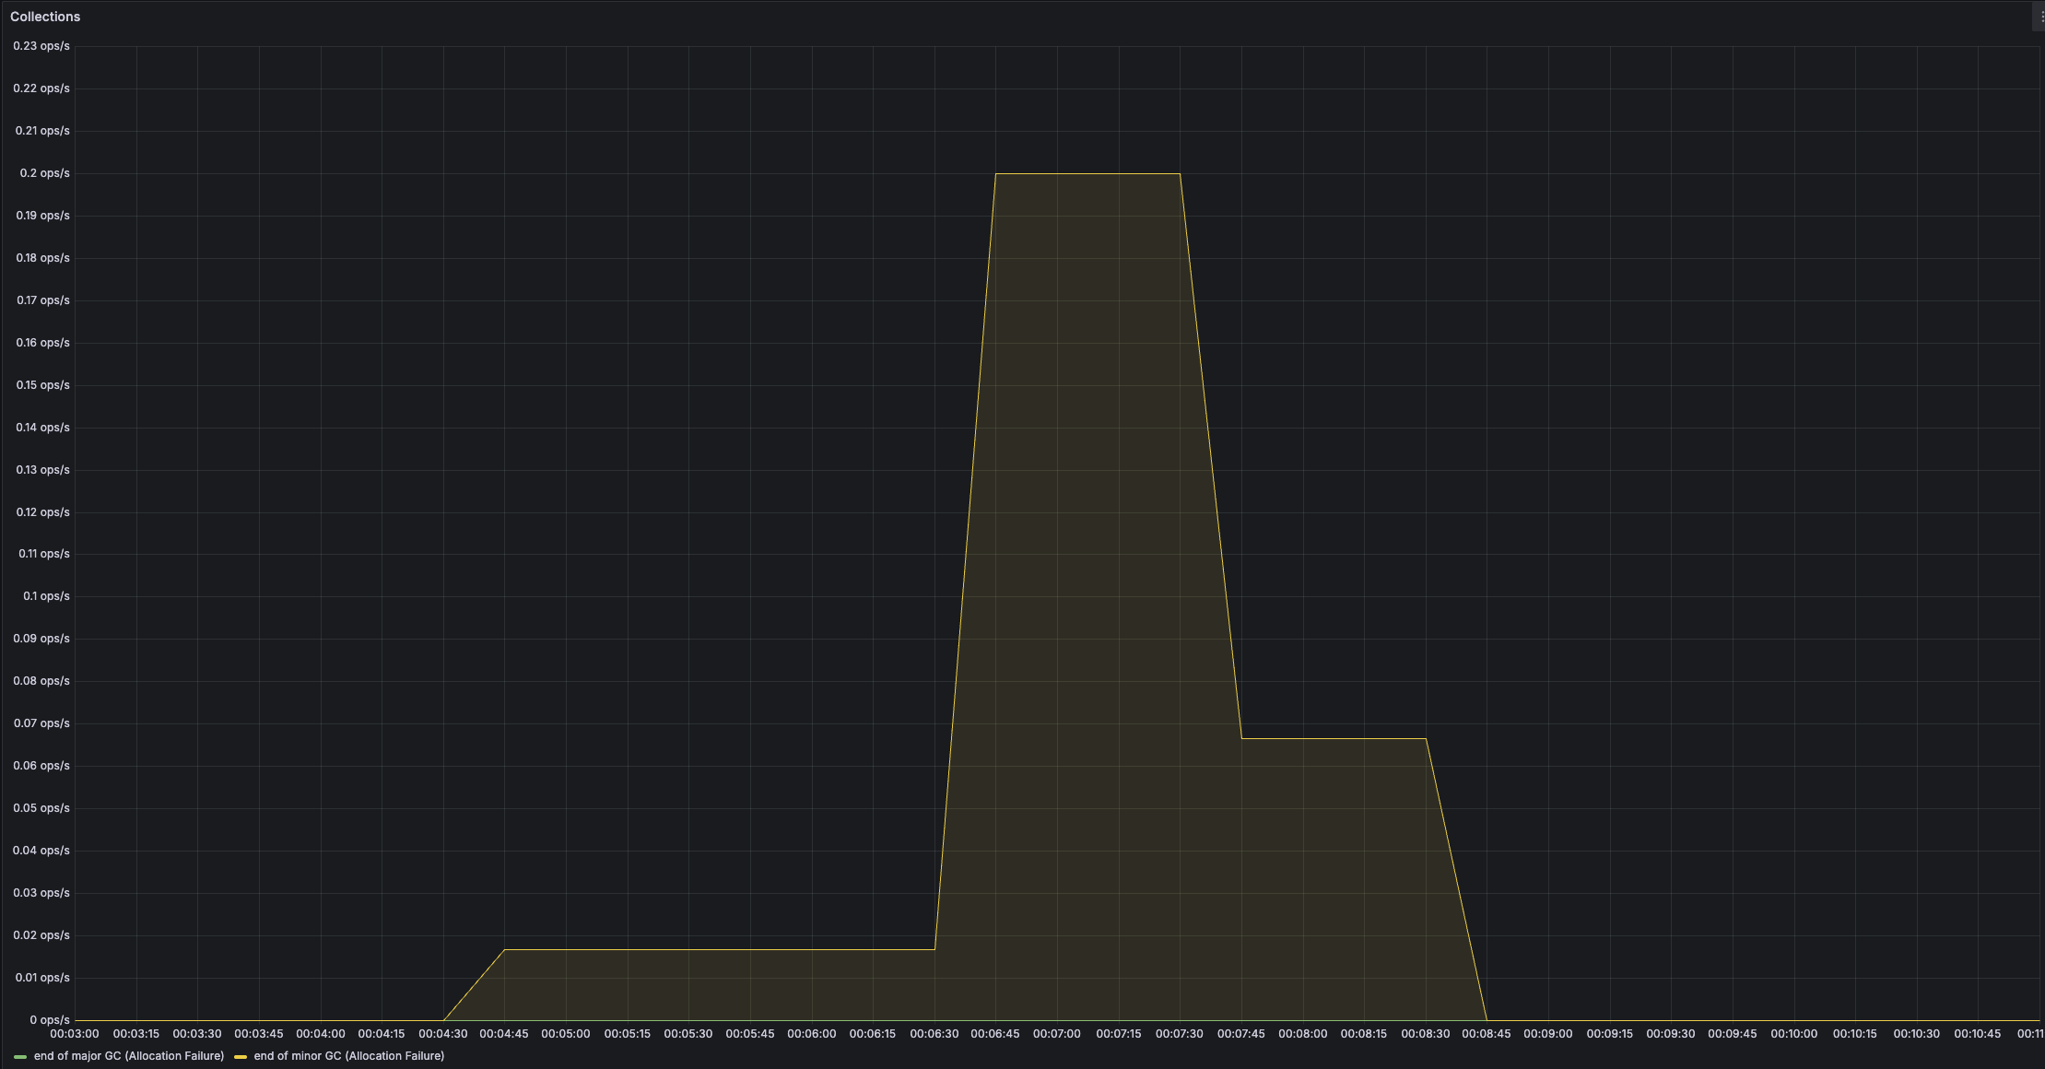Click the 0.05 ops/s y-axis label
Screen dimensions: 2045x1069
41,808
